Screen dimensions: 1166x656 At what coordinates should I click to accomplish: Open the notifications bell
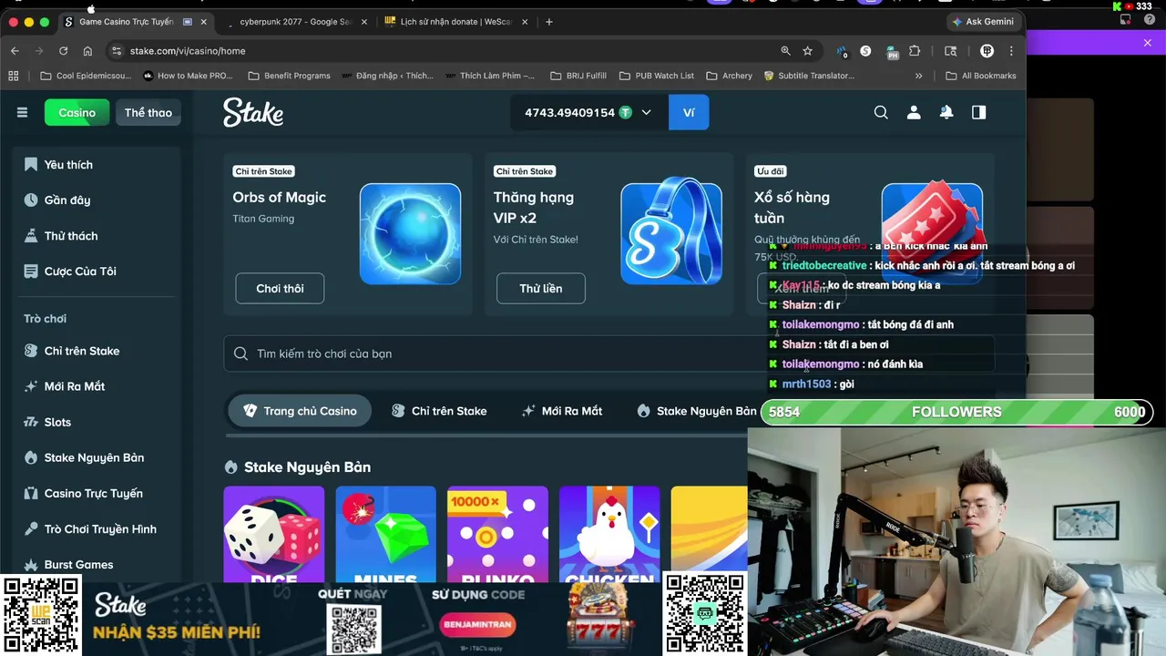(x=946, y=112)
